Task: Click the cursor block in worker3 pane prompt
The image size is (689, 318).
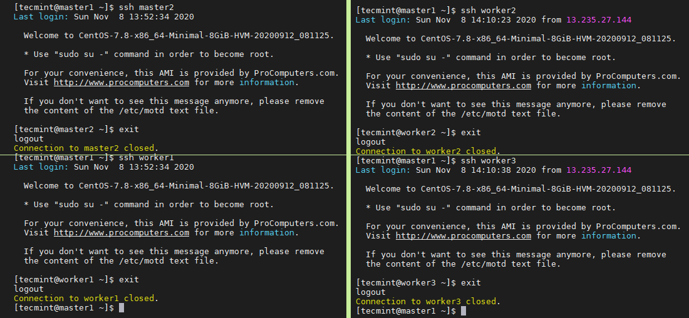Action: click(x=464, y=311)
